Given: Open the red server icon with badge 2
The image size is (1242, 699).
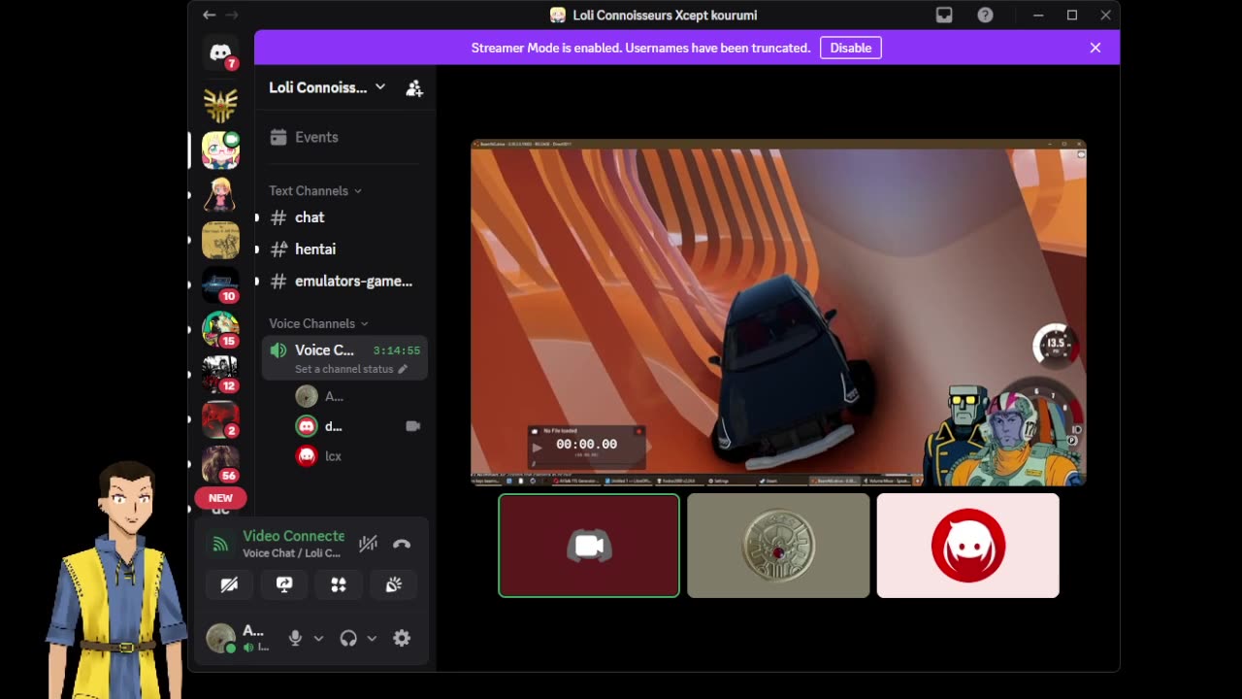Looking at the screenshot, I should (220, 418).
